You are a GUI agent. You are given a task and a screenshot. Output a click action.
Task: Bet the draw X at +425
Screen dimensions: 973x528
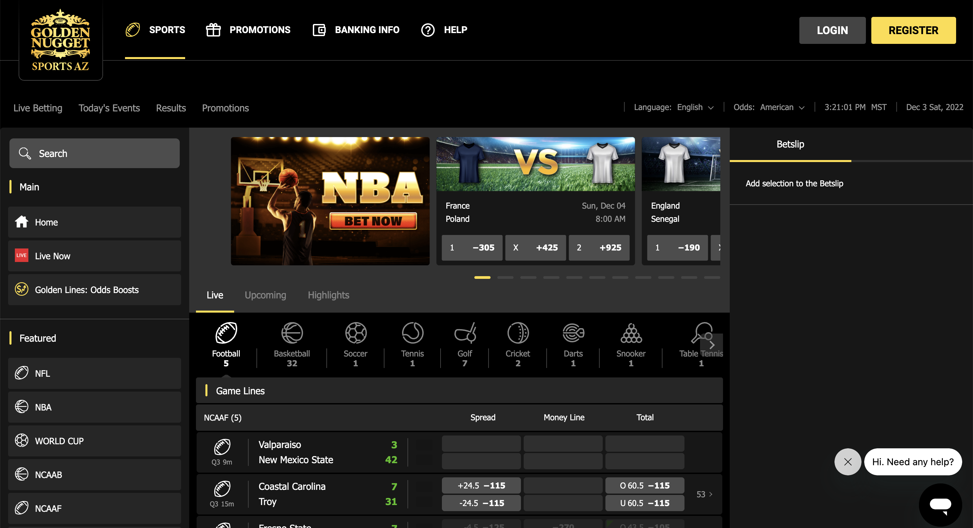(x=535, y=247)
